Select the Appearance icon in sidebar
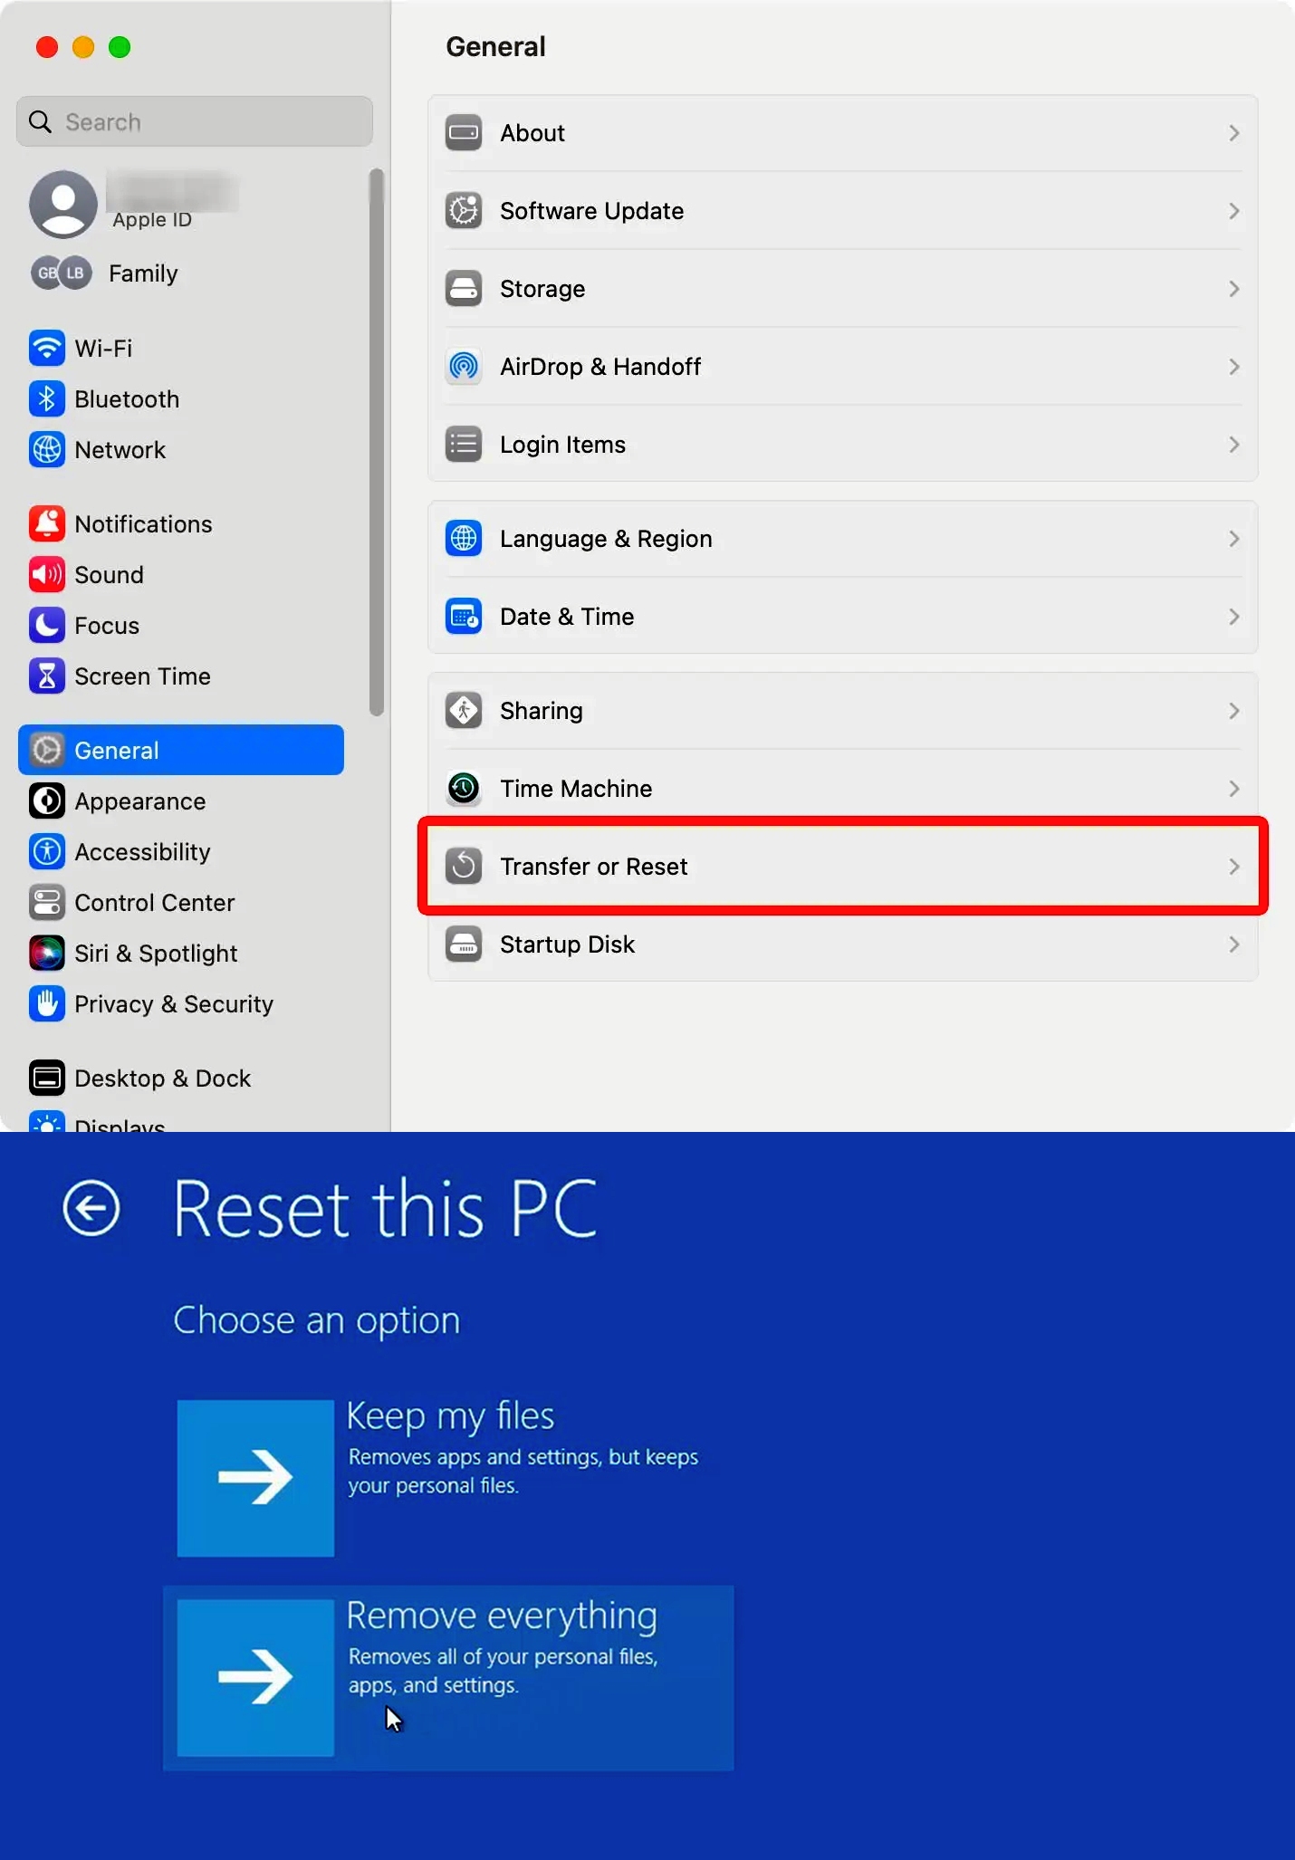 47,801
